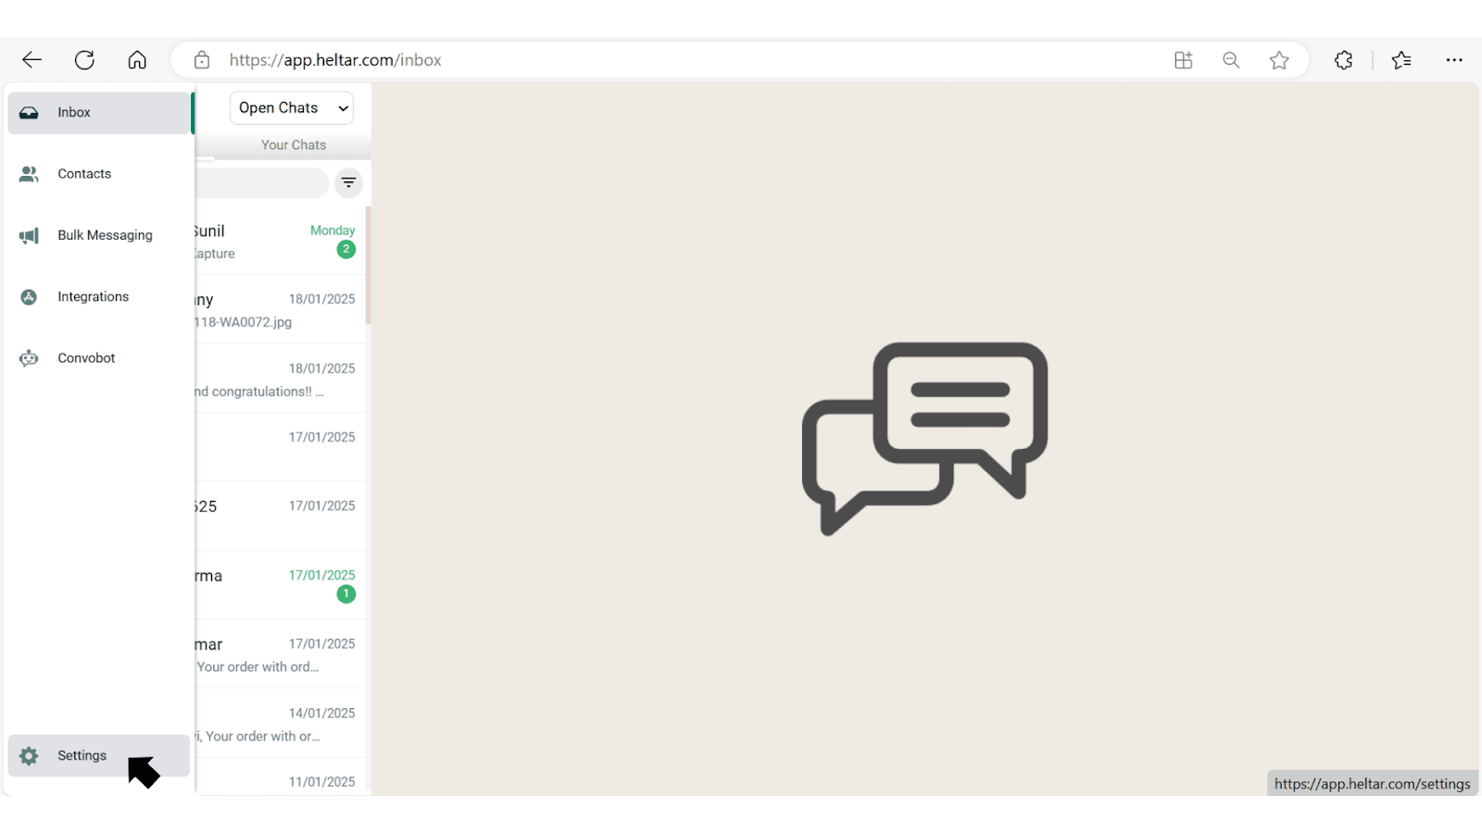Screen dimensions: 1482x833
Task: Click the Bulk Messaging megaphone icon
Action: pos(29,236)
